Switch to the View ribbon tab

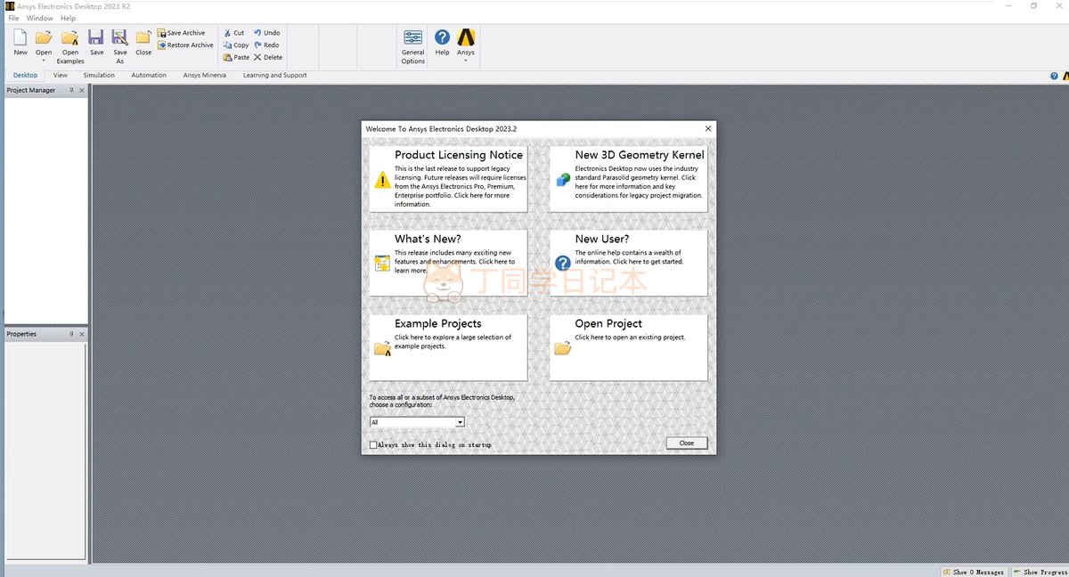(x=61, y=76)
